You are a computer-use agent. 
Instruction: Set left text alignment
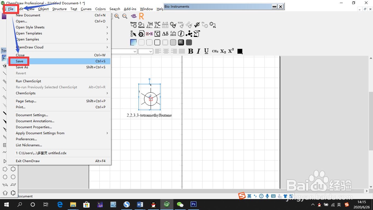[x=158, y=51]
